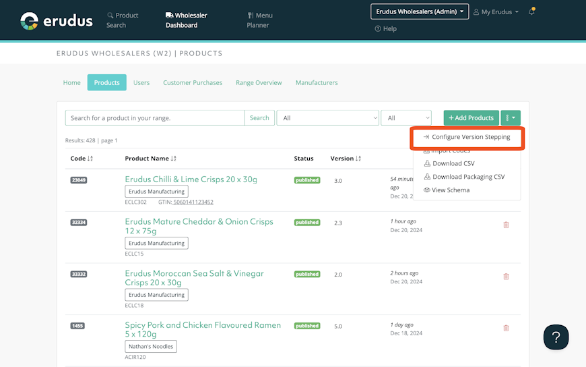The width and height of the screenshot is (586, 367).
Task: Switch to the Users tab
Action: coord(141,82)
